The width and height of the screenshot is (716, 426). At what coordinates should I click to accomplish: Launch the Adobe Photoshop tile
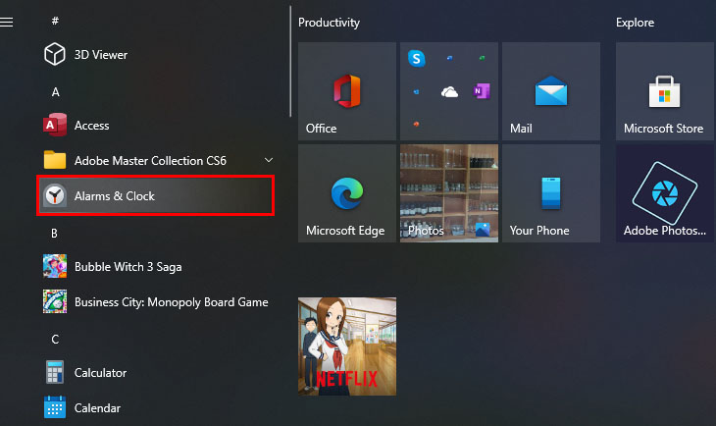click(x=664, y=192)
